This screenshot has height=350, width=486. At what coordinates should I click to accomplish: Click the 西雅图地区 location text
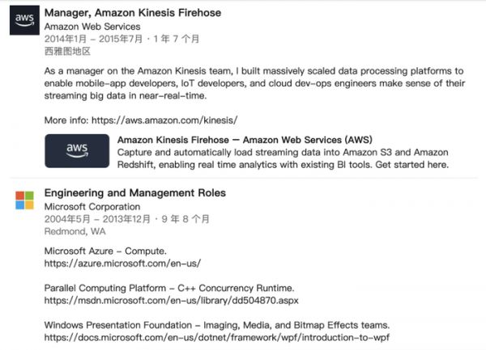(x=66, y=50)
